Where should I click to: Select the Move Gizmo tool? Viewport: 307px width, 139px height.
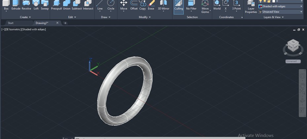205,6
